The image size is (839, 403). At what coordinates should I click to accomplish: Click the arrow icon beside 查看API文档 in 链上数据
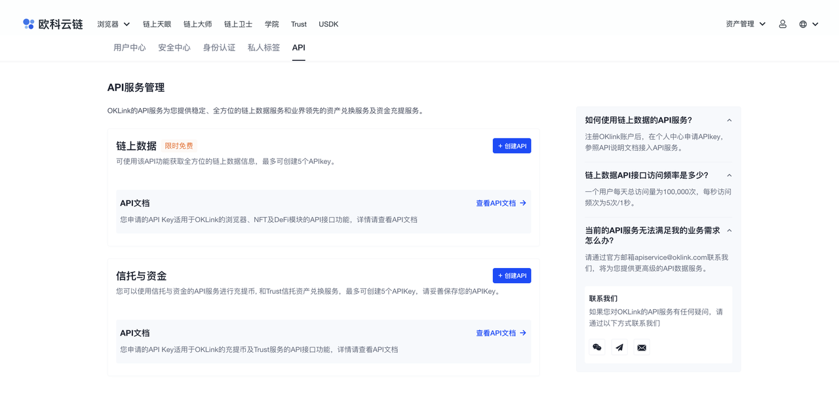(x=521, y=203)
